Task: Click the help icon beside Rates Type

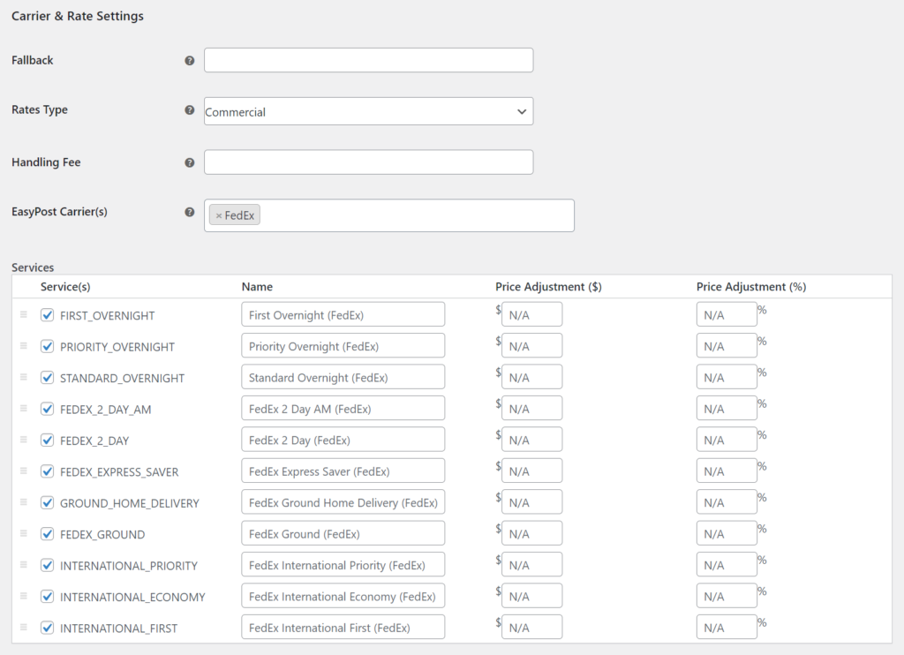Action: tap(189, 110)
